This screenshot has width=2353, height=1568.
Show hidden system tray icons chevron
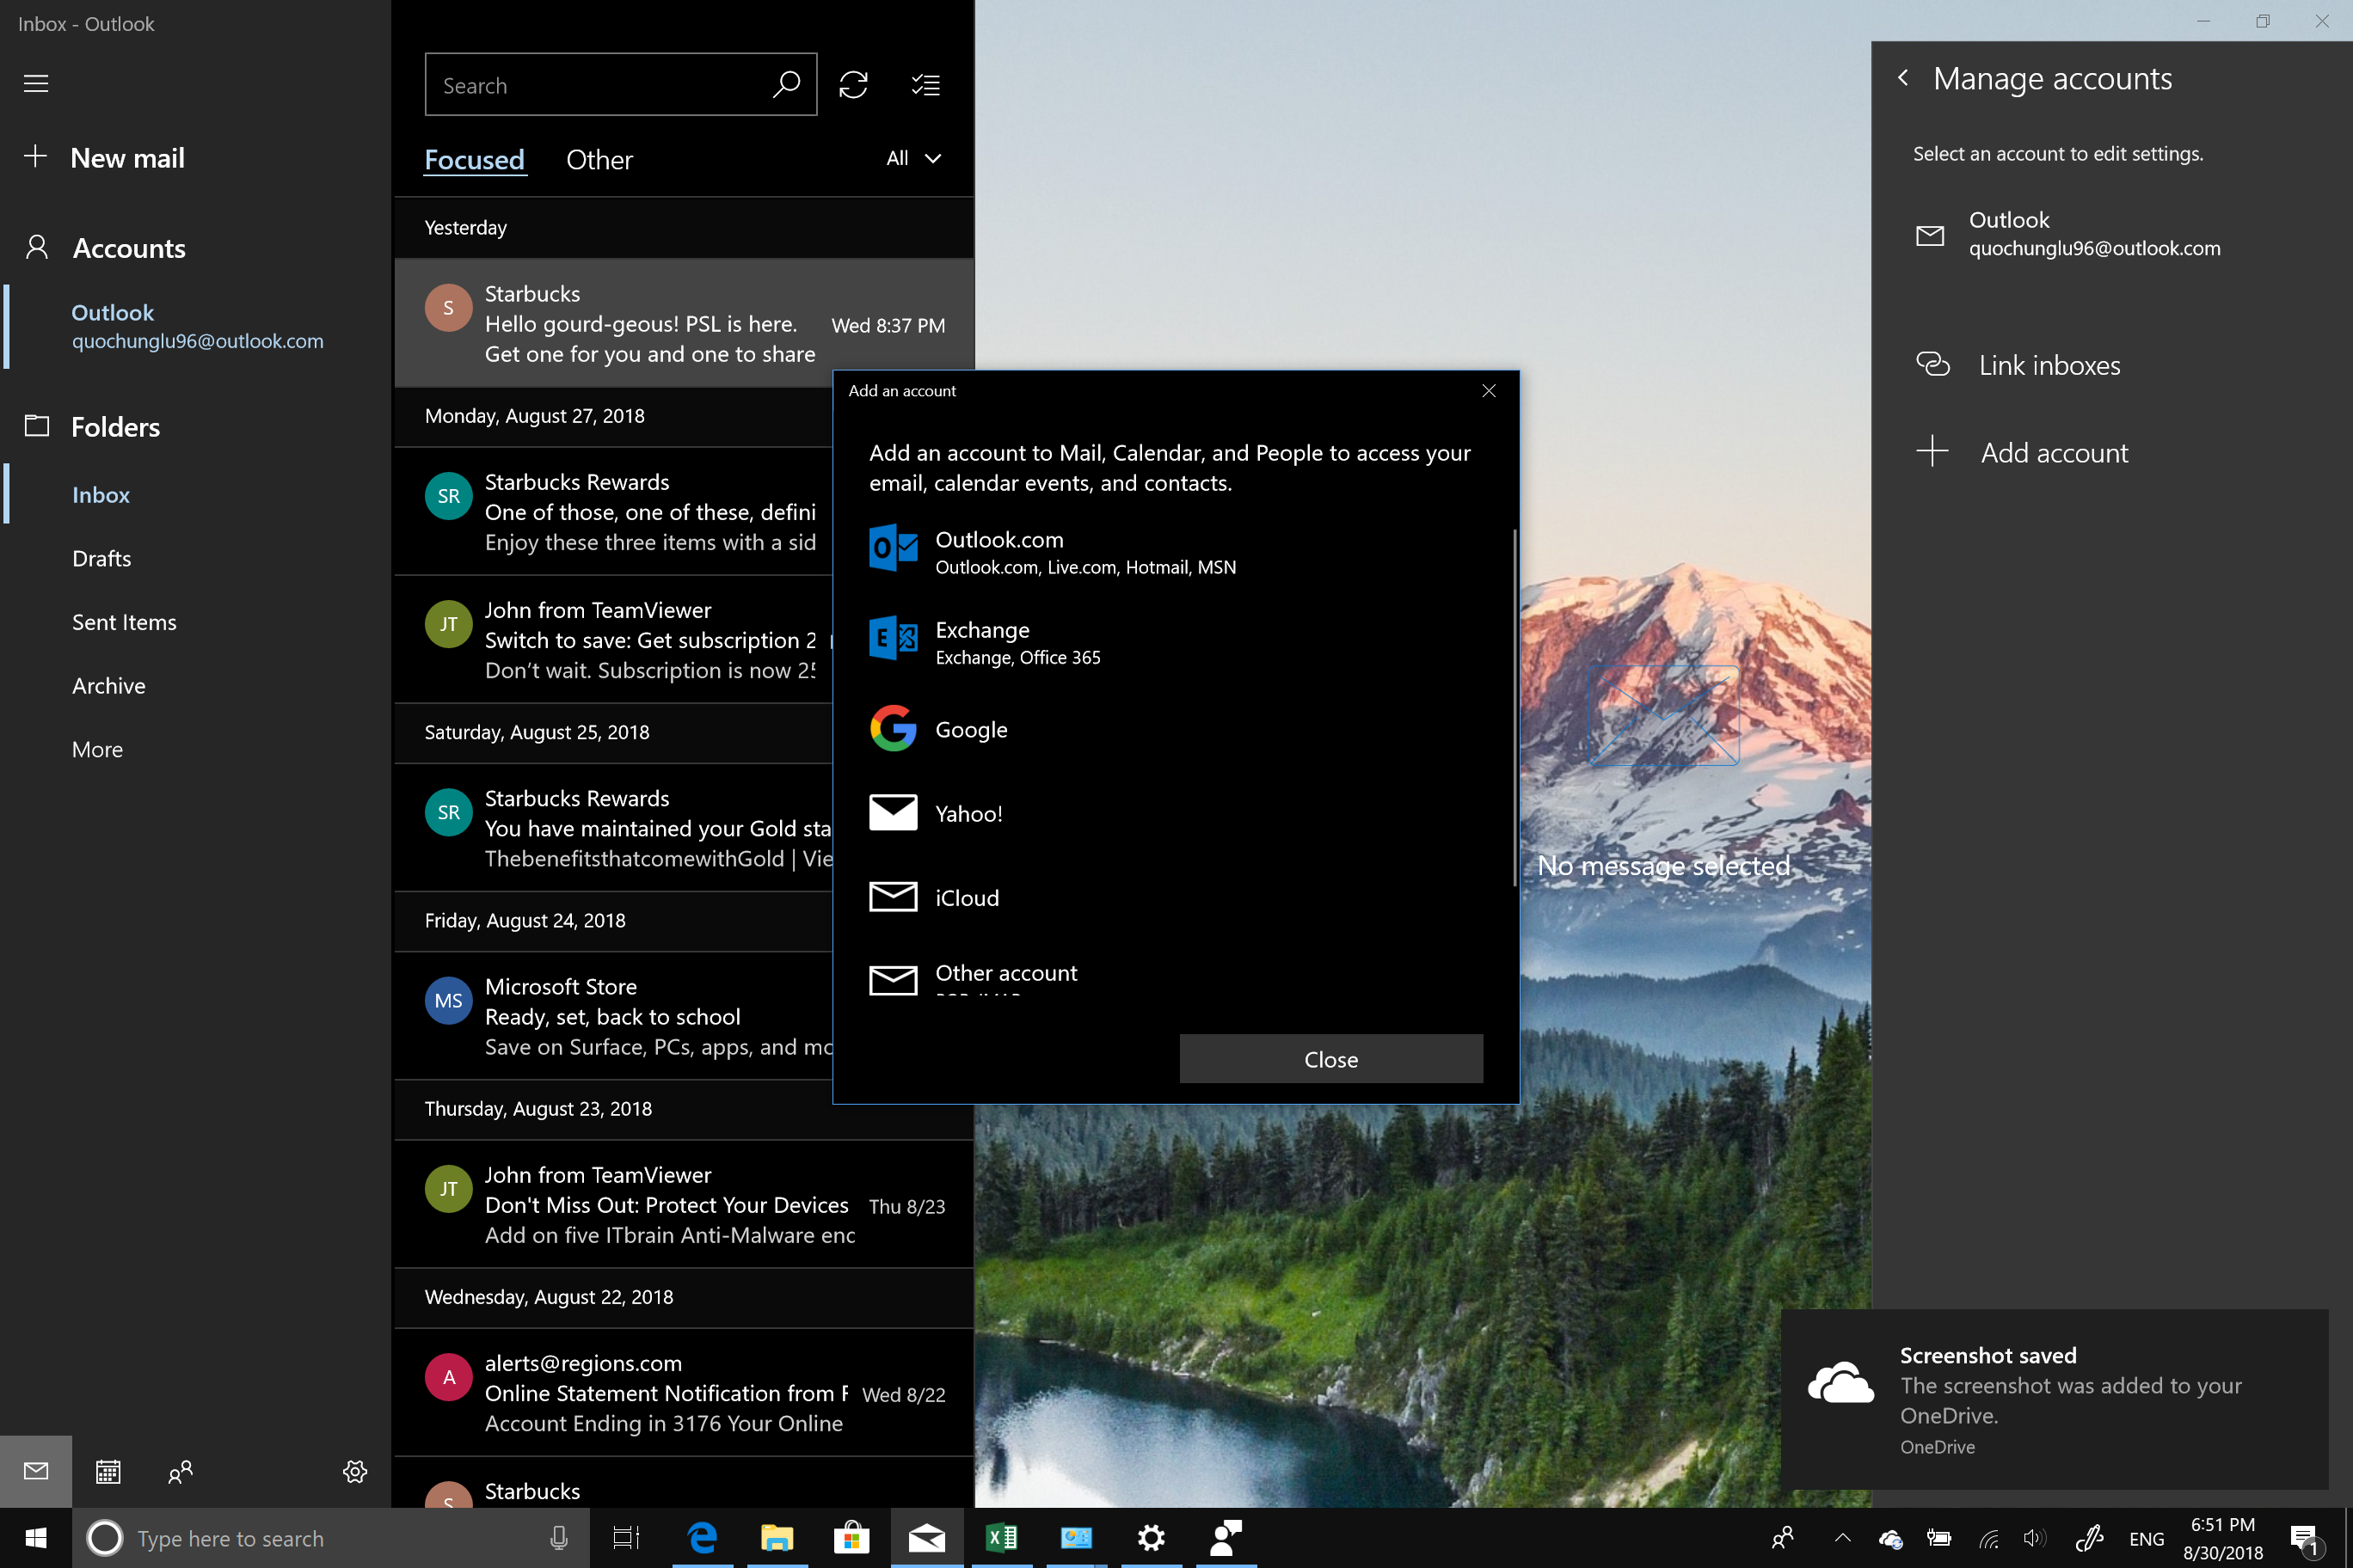click(1843, 1538)
